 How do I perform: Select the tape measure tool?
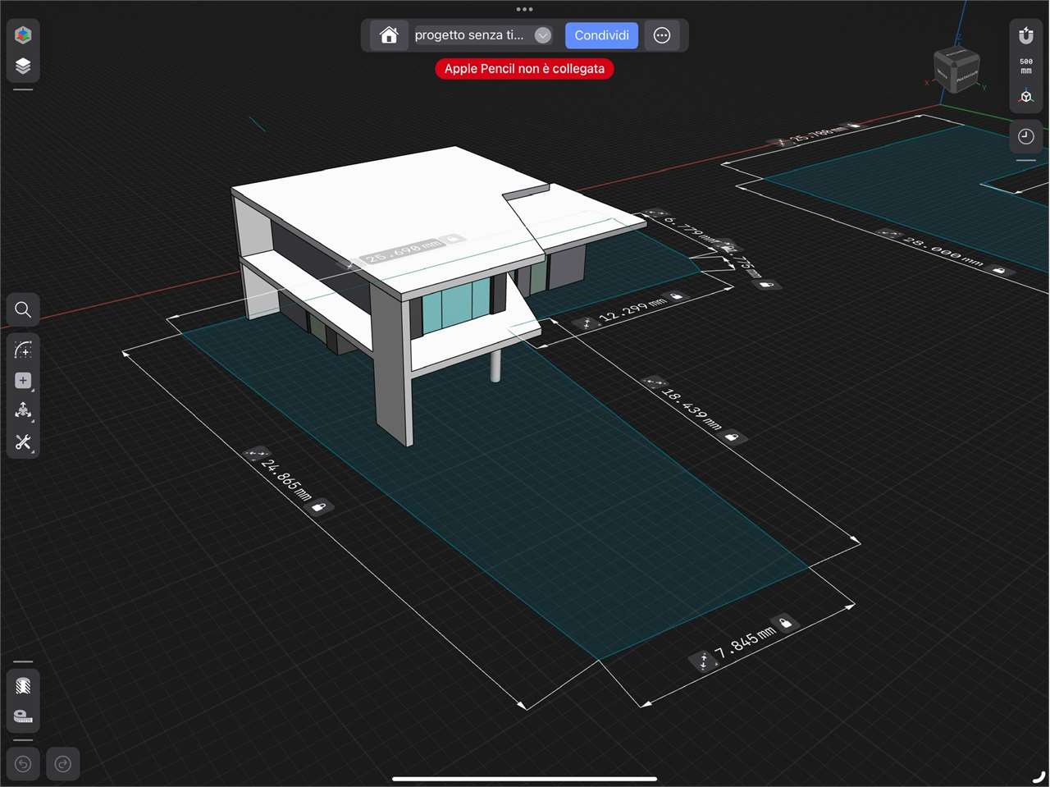[23, 716]
